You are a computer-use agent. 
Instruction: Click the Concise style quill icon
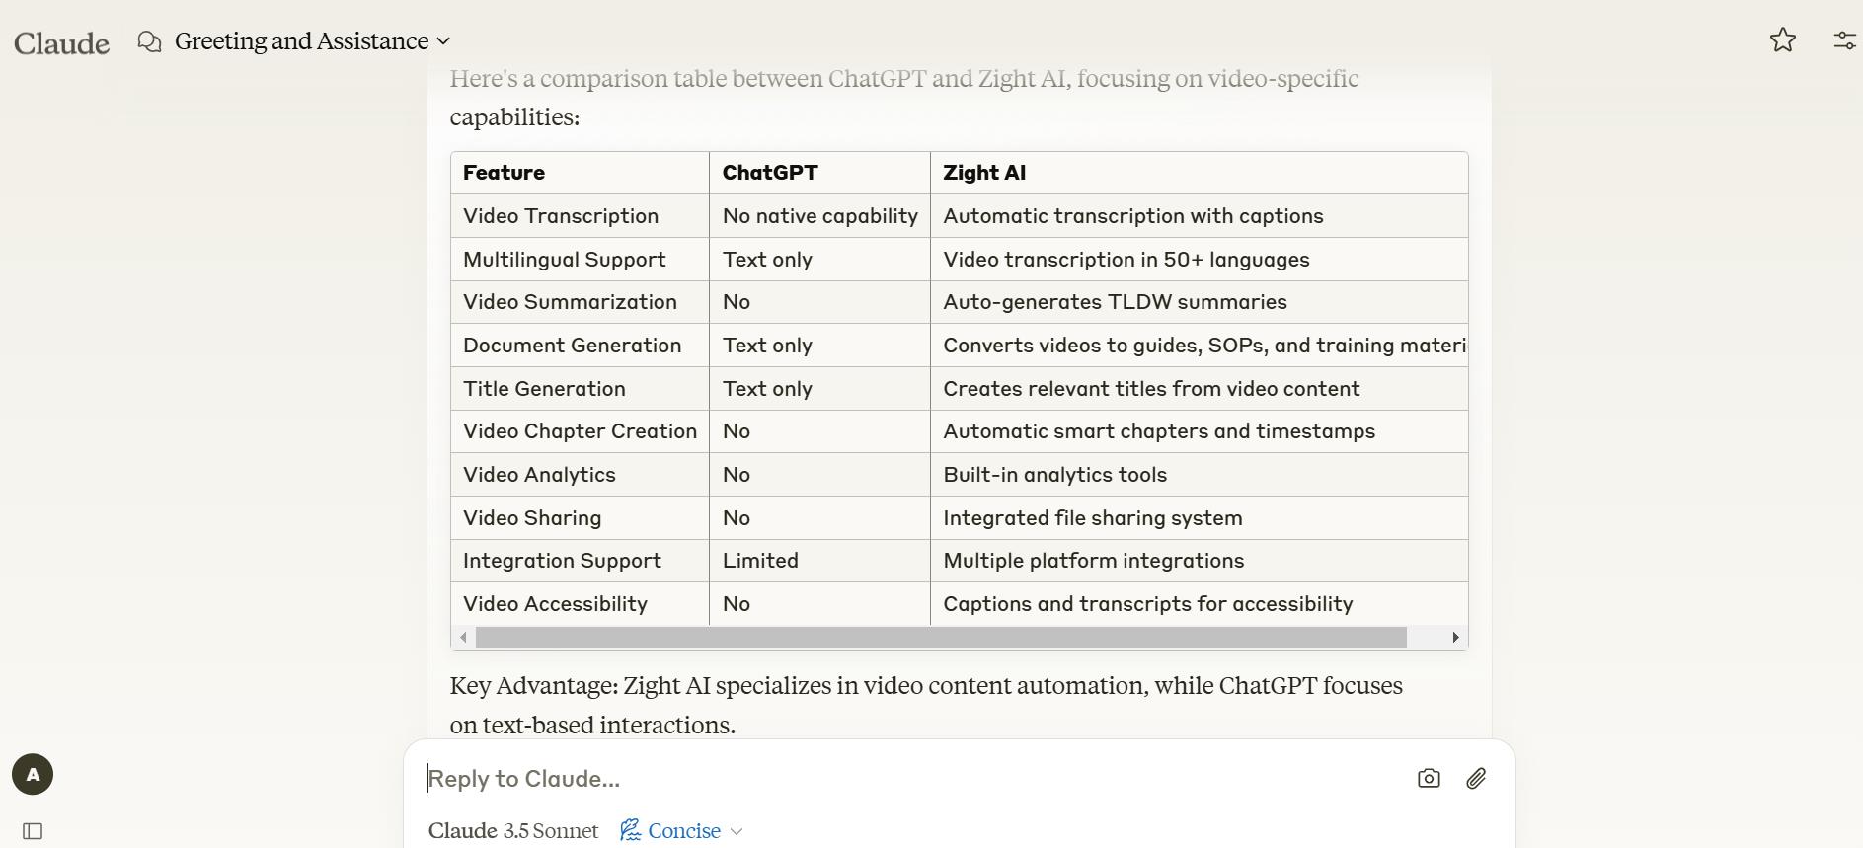pos(630,831)
